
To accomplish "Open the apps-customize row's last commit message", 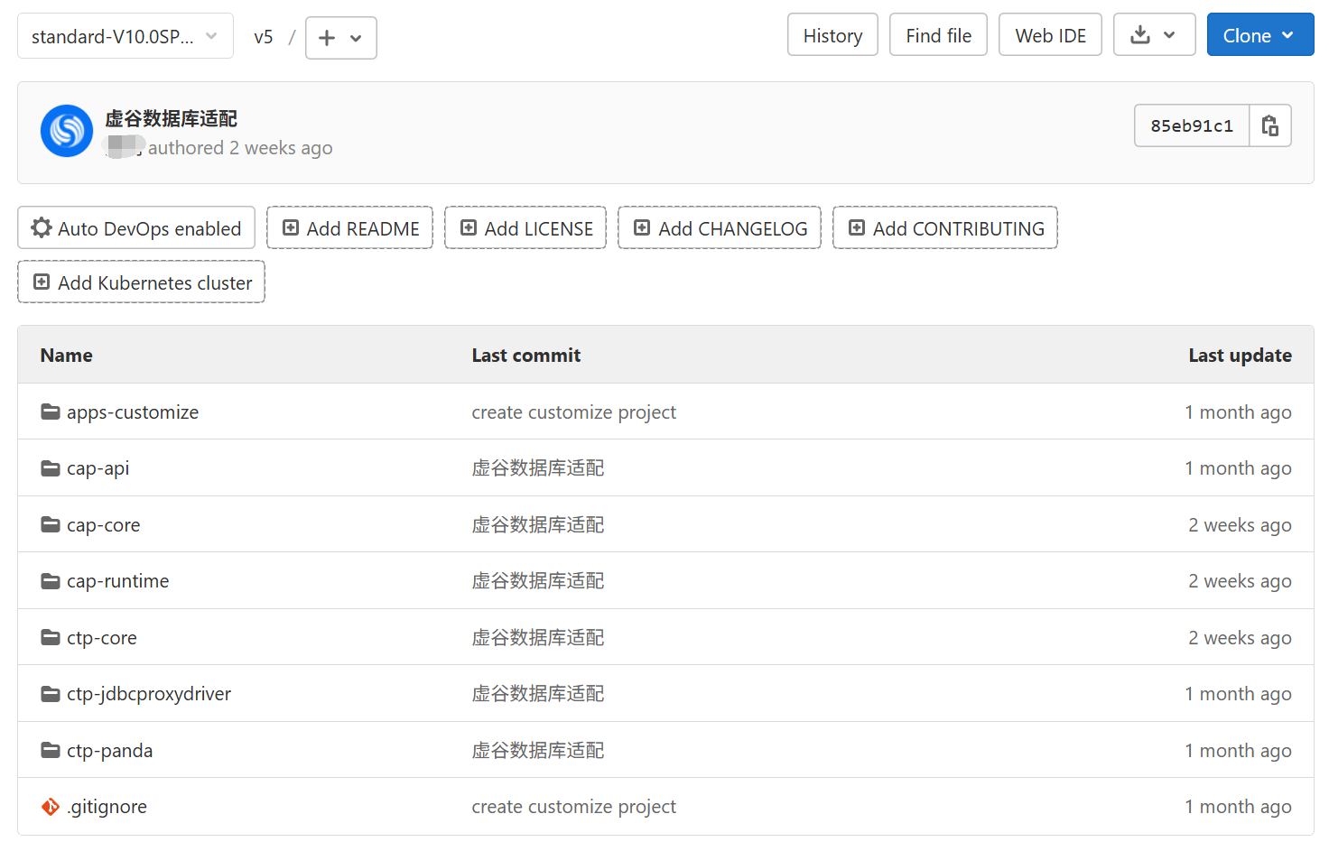I will [x=573, y=412].
